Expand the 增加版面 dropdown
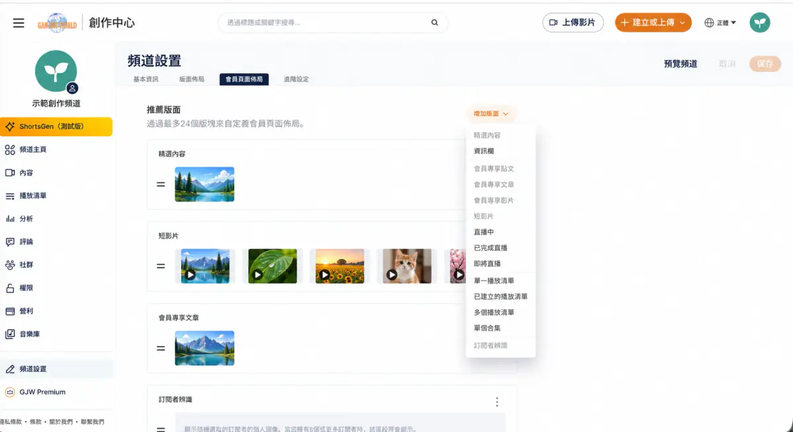The height and width of the screenshot is (432, 793). tap(491, 114)
